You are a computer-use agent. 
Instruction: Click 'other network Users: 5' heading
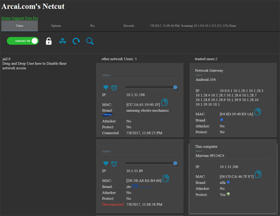point(119,59)
